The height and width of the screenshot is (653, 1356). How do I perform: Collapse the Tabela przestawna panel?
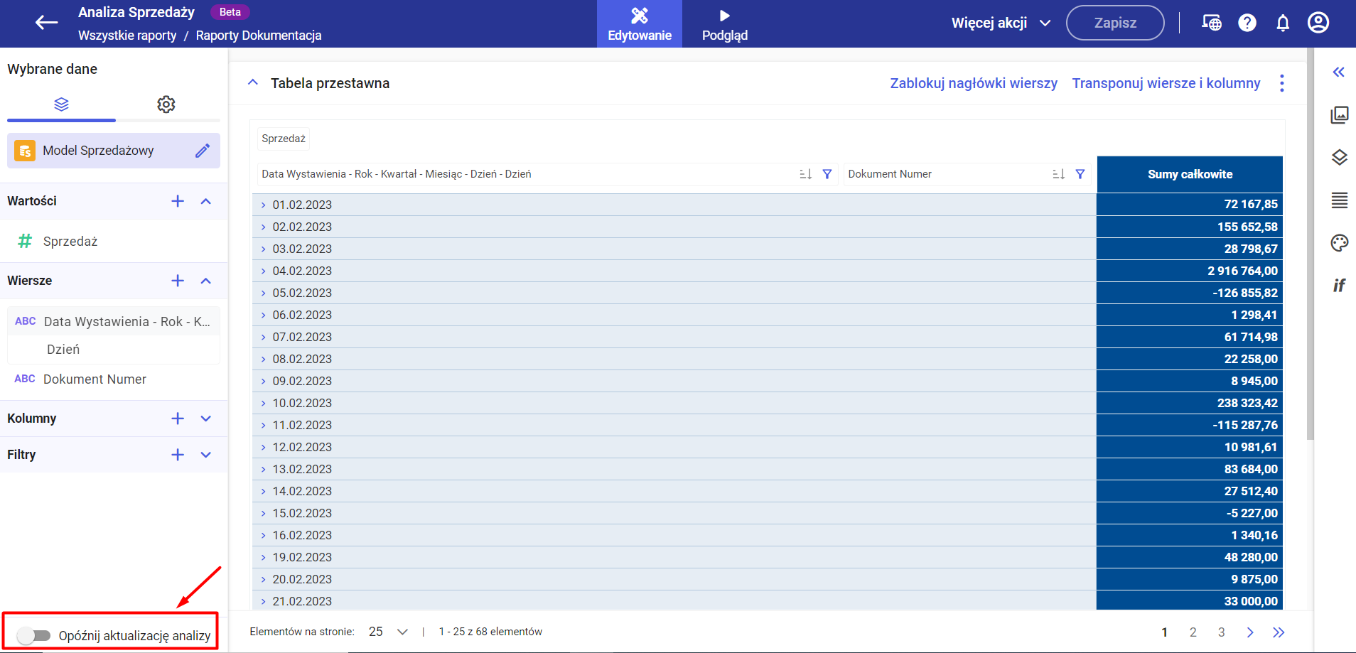pyautogui.click(x=252, y=82)
